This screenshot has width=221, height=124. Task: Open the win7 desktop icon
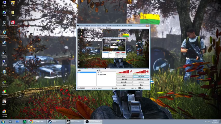coord(4,73)
